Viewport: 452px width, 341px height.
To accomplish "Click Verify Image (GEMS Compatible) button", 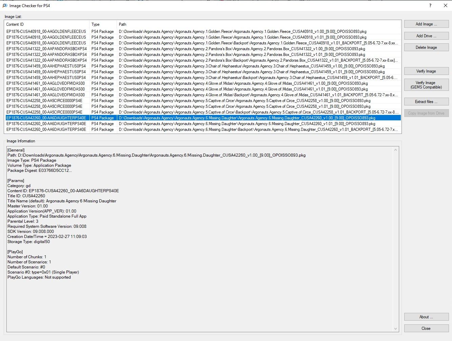I will pyautogui.click(x=426, y=85).
